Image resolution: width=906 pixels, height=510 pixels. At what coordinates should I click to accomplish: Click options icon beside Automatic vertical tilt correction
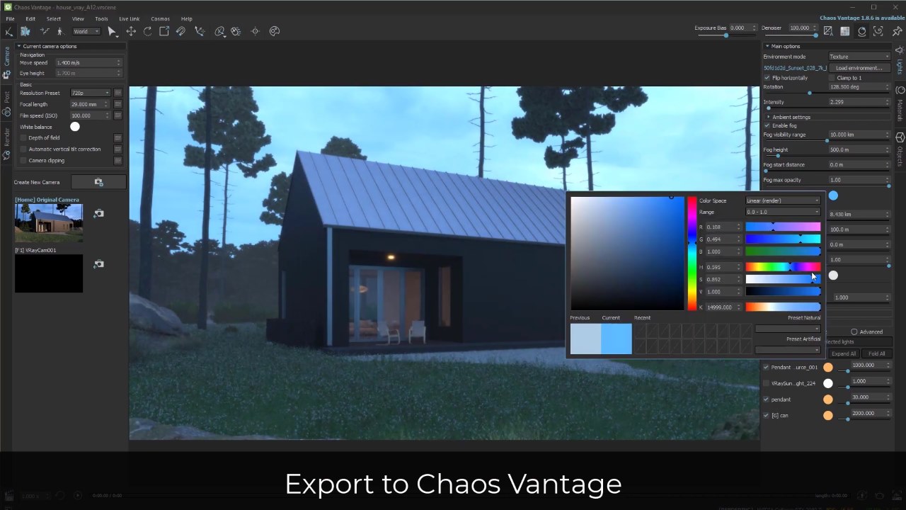(x=117, y=149)
